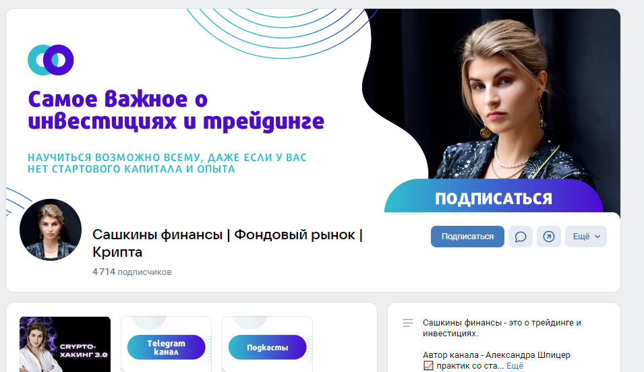Click the purple cover heading about инвестициях
This screenshot has width=644, height=372.
click(x=176, y=111)
